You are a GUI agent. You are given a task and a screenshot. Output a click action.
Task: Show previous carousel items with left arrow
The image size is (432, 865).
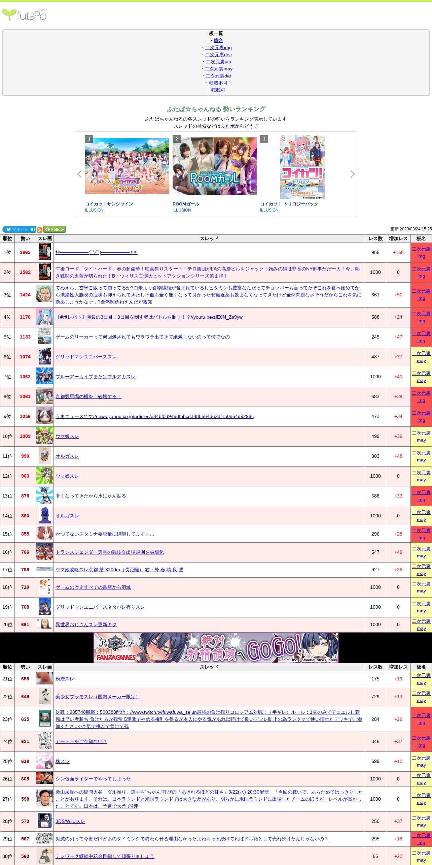79,174
